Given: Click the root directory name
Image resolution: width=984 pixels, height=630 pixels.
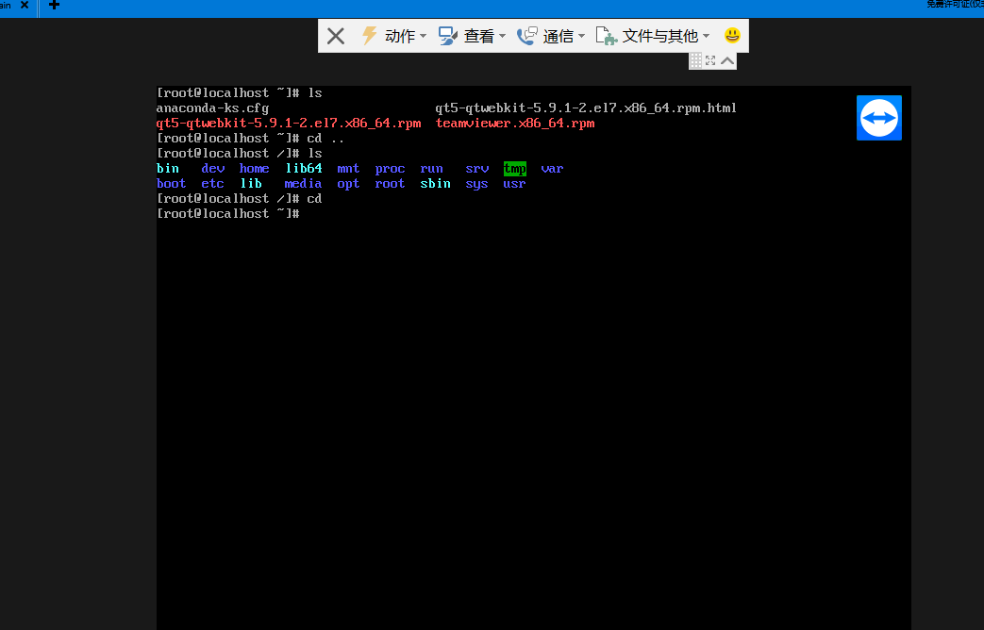Looking at the screenshot, I should [x=390, y=183].
